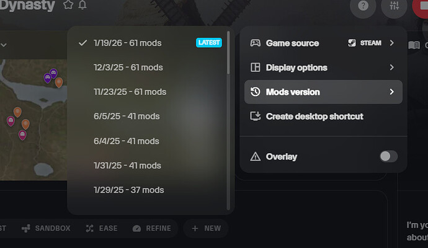Click the NEW button

[206, 228]
